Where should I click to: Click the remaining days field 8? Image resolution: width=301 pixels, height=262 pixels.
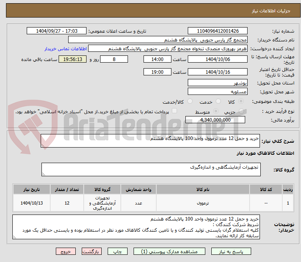[x=114, y=59]
